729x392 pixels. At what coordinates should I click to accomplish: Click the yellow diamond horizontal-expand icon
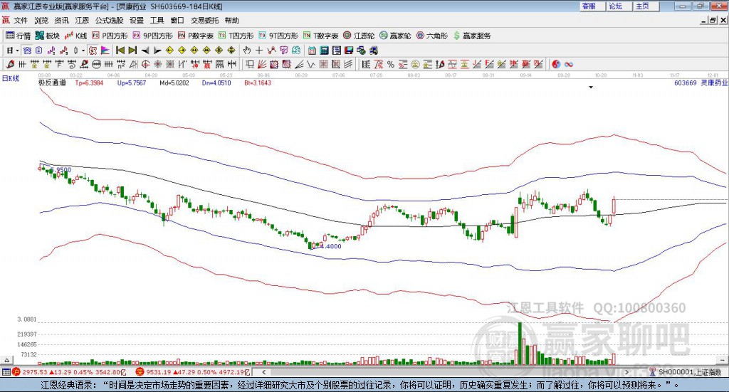pyautogui.click(x=194, y=51)
